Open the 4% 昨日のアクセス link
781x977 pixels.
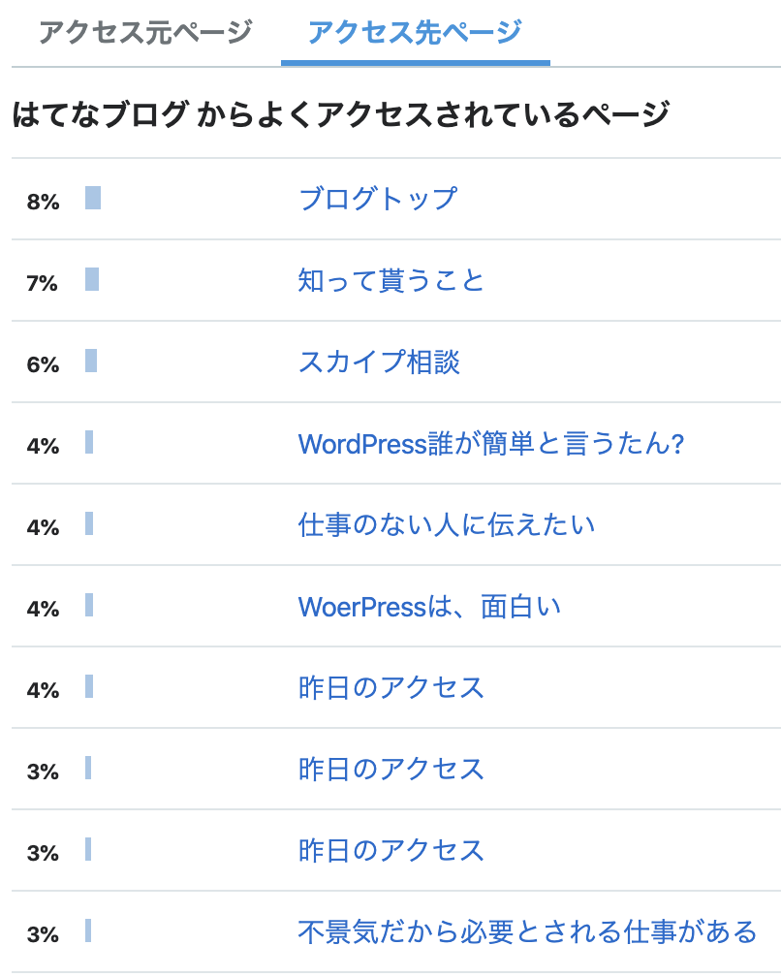point(391,688)
